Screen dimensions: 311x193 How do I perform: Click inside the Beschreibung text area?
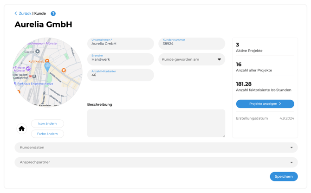[x=156, y=123]
